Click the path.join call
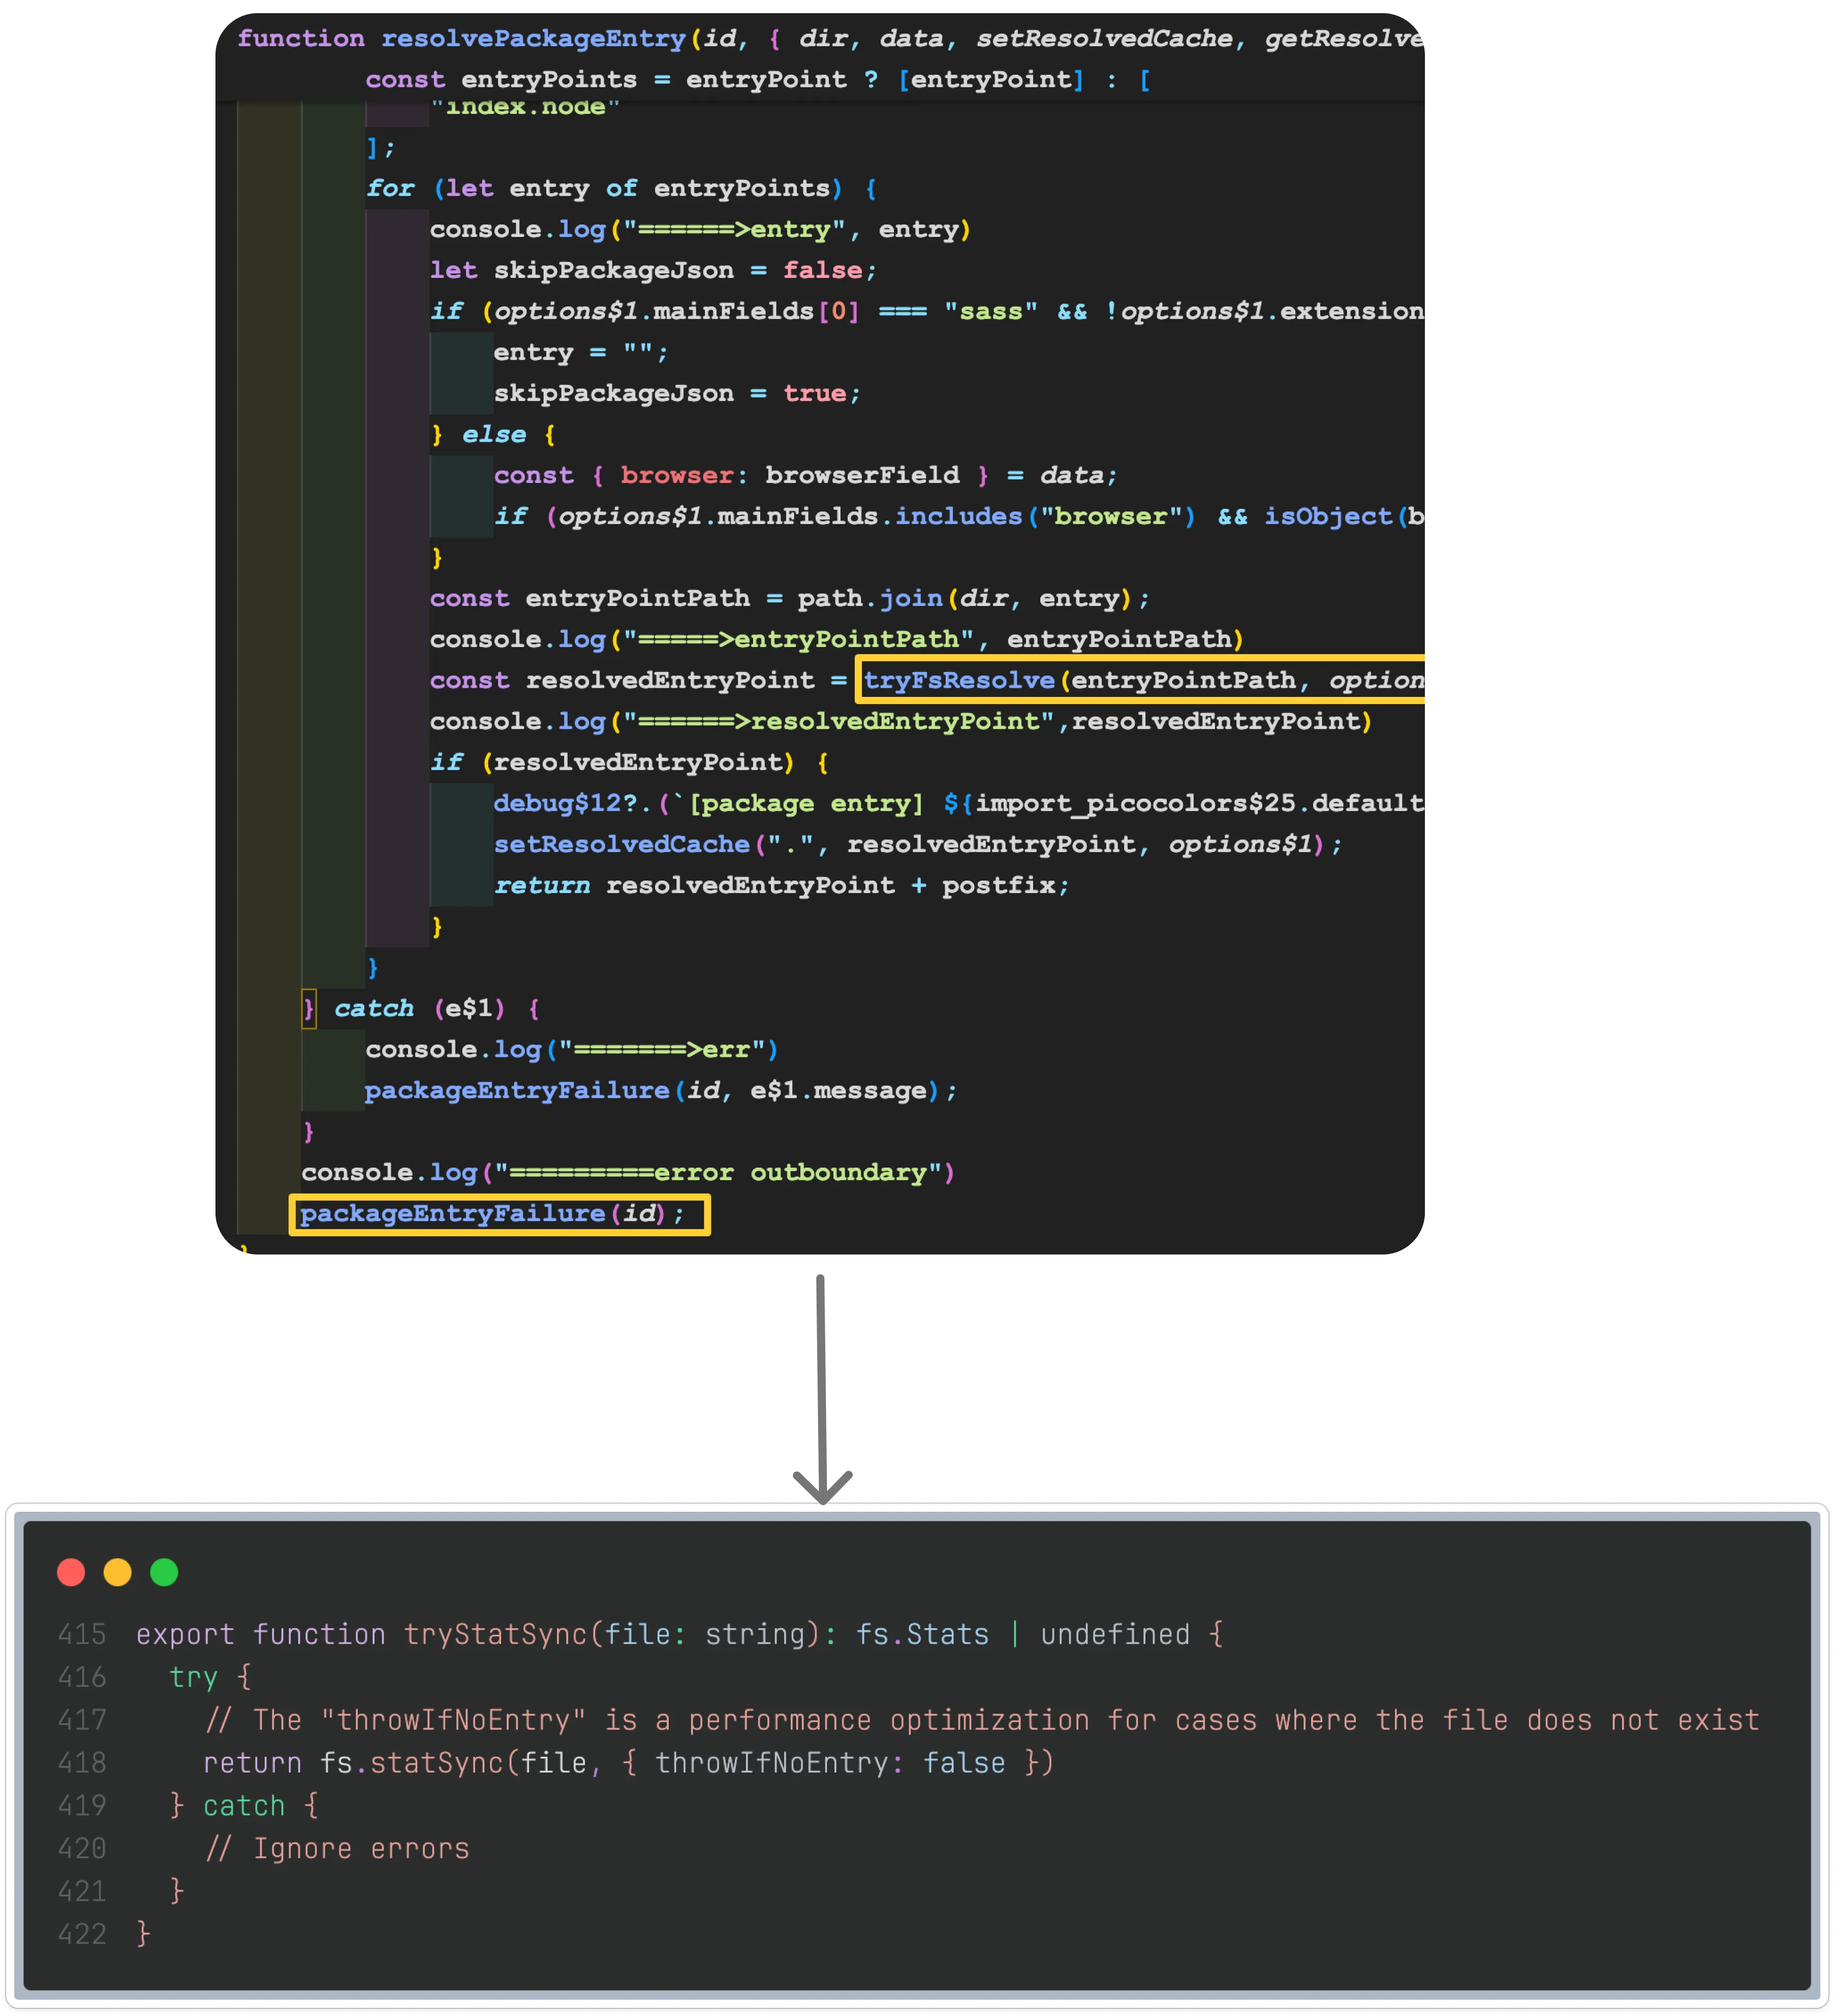Viewport: 1835px width, 2016px height. tap(869, 598)
